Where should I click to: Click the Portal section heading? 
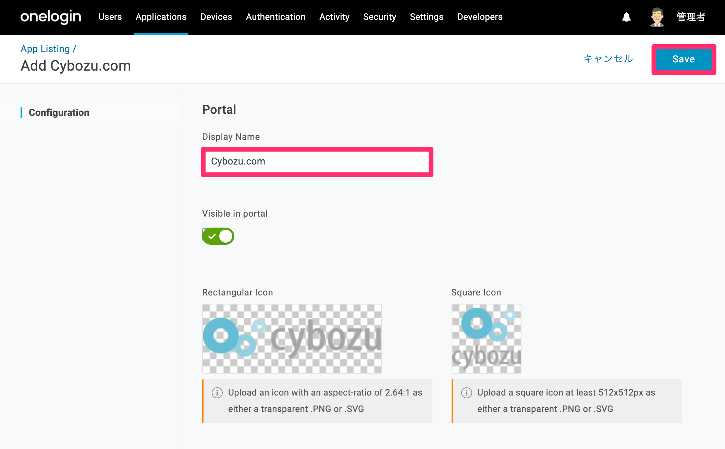click(219, 109)
